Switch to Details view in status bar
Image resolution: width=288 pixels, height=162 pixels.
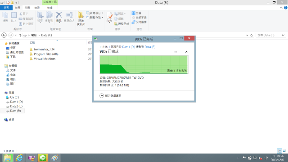point(279,151)
